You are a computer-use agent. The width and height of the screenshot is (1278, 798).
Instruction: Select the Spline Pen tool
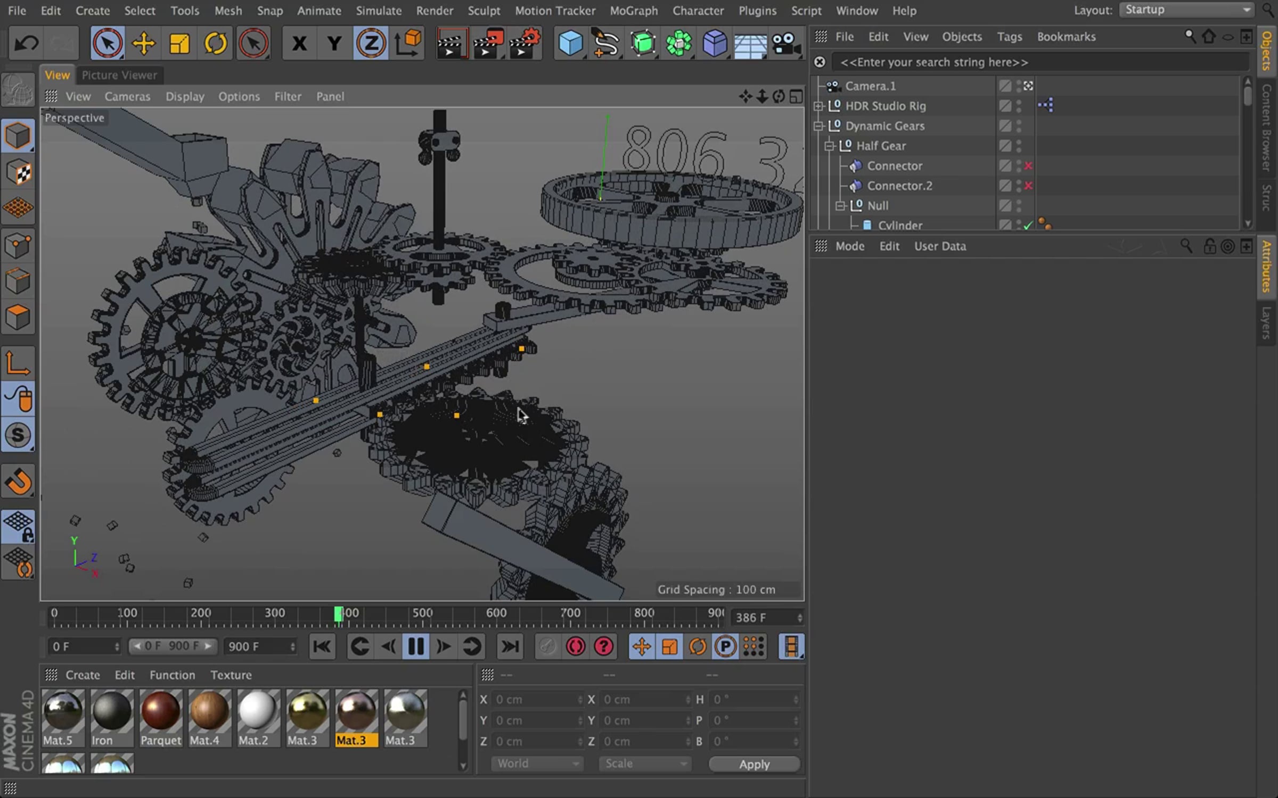pos(606,43)
